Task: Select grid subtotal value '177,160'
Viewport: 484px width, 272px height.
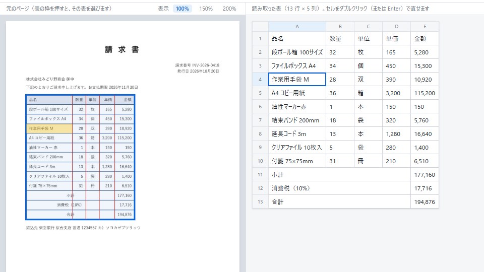Action: [x=425, y=175]
